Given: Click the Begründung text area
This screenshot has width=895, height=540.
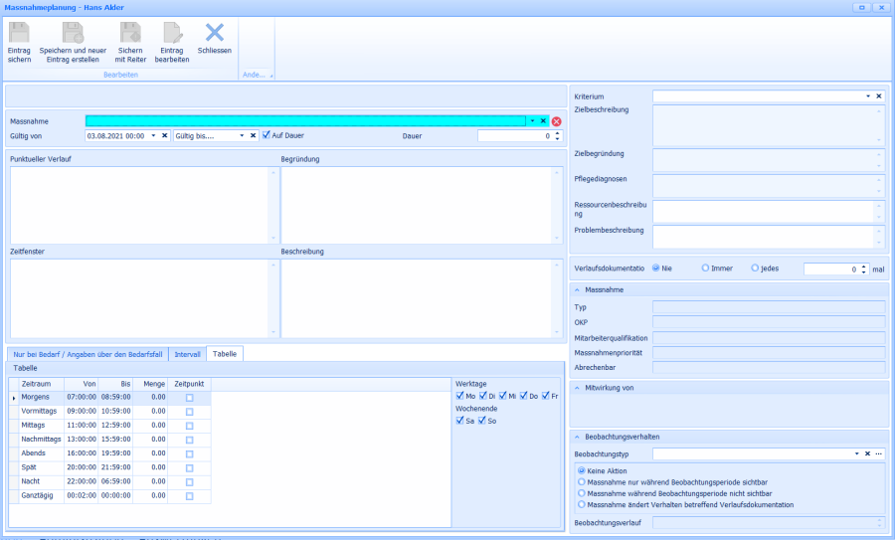Looking at the screenshot, I should tap(422, 206).
